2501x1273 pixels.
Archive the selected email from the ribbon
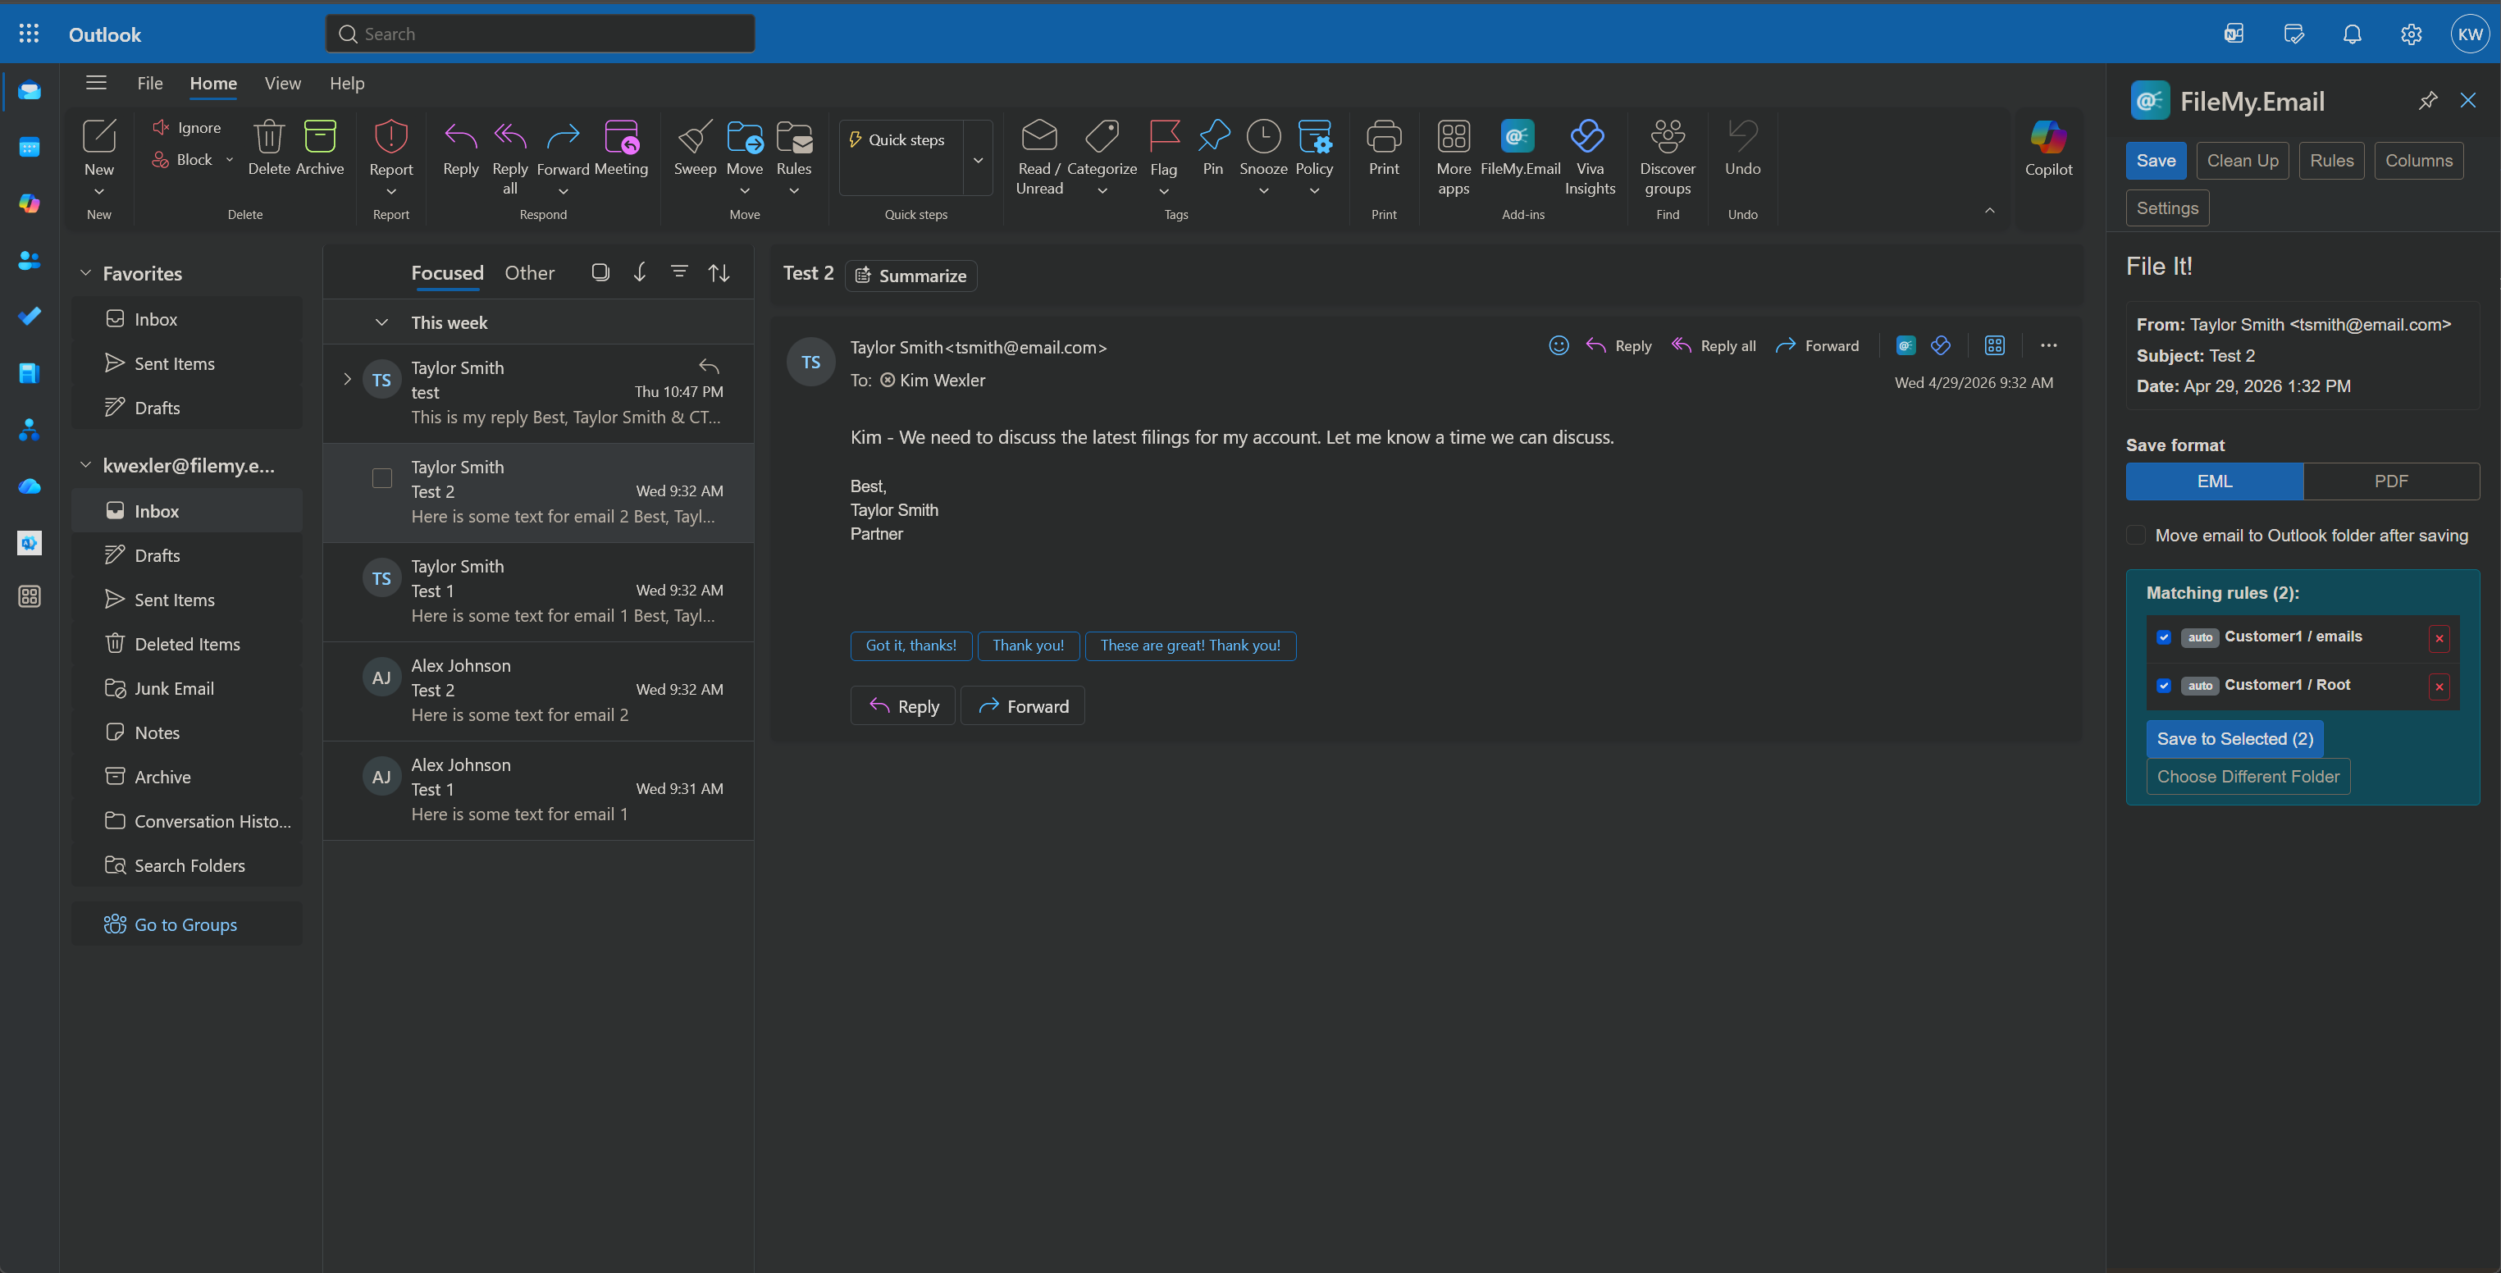(319, 137)
